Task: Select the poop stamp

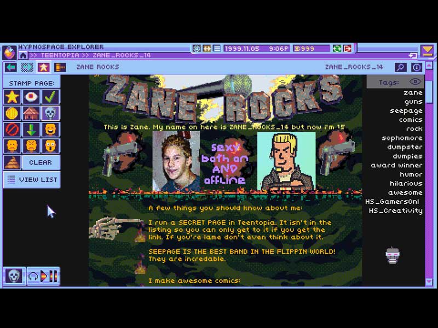Action: tap(12, 162)
